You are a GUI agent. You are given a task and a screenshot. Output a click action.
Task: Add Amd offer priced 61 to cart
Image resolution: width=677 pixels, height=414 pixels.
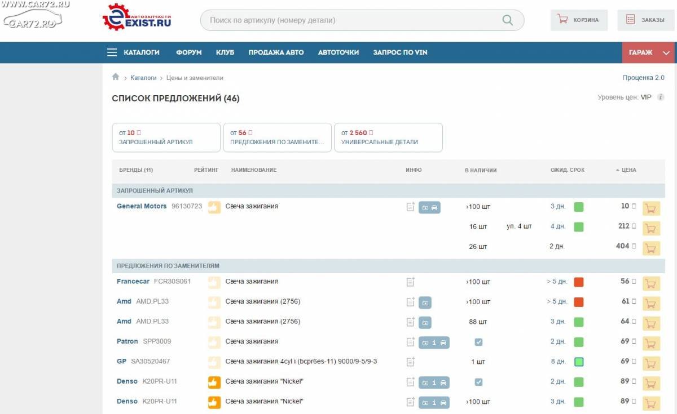click(x=651, y=303)
